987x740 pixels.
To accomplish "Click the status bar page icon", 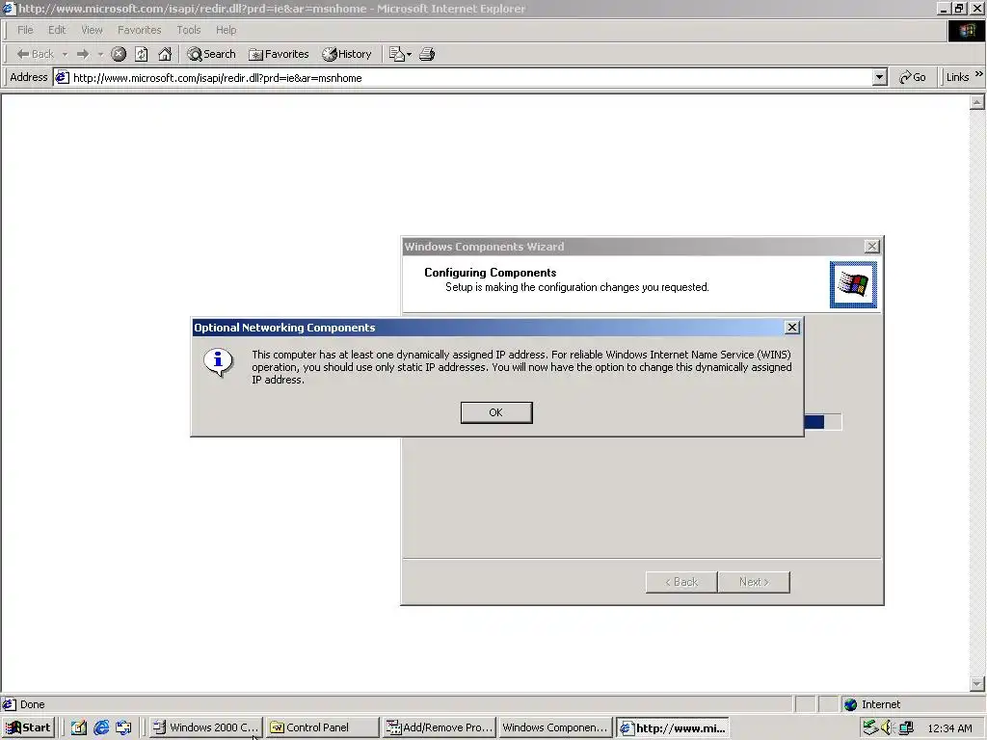I will tap(9, 704).
